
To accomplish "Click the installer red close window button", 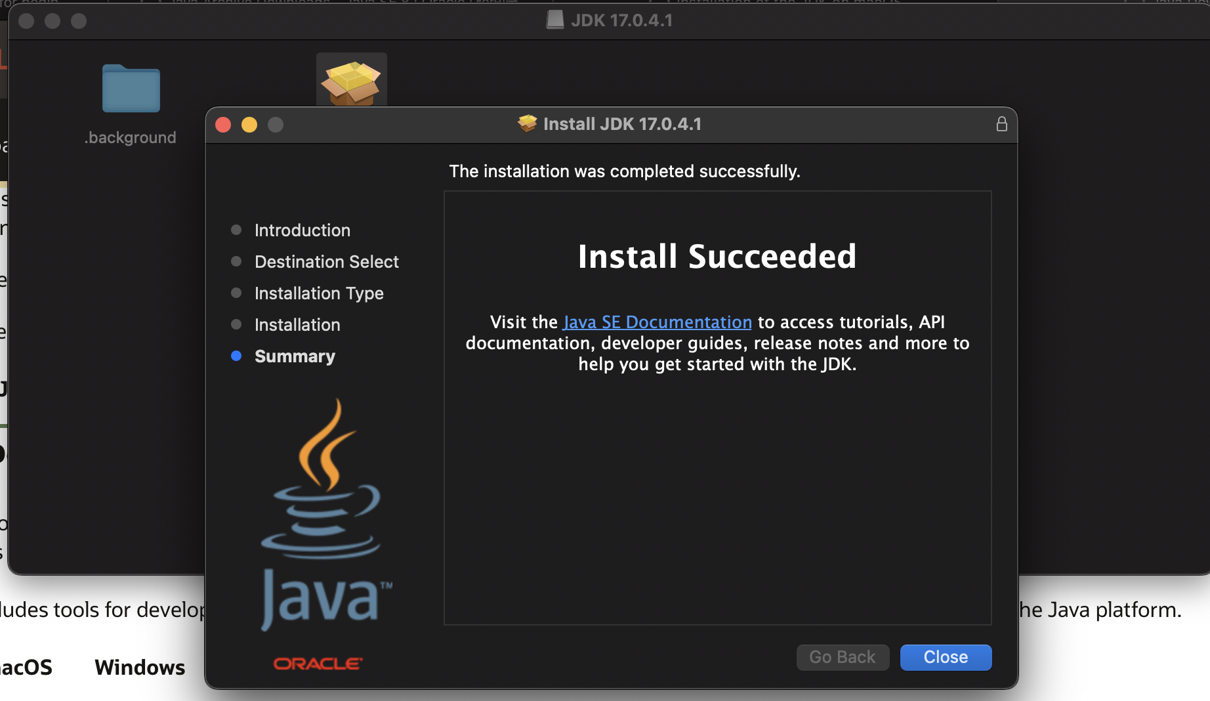I will (223, 125).
